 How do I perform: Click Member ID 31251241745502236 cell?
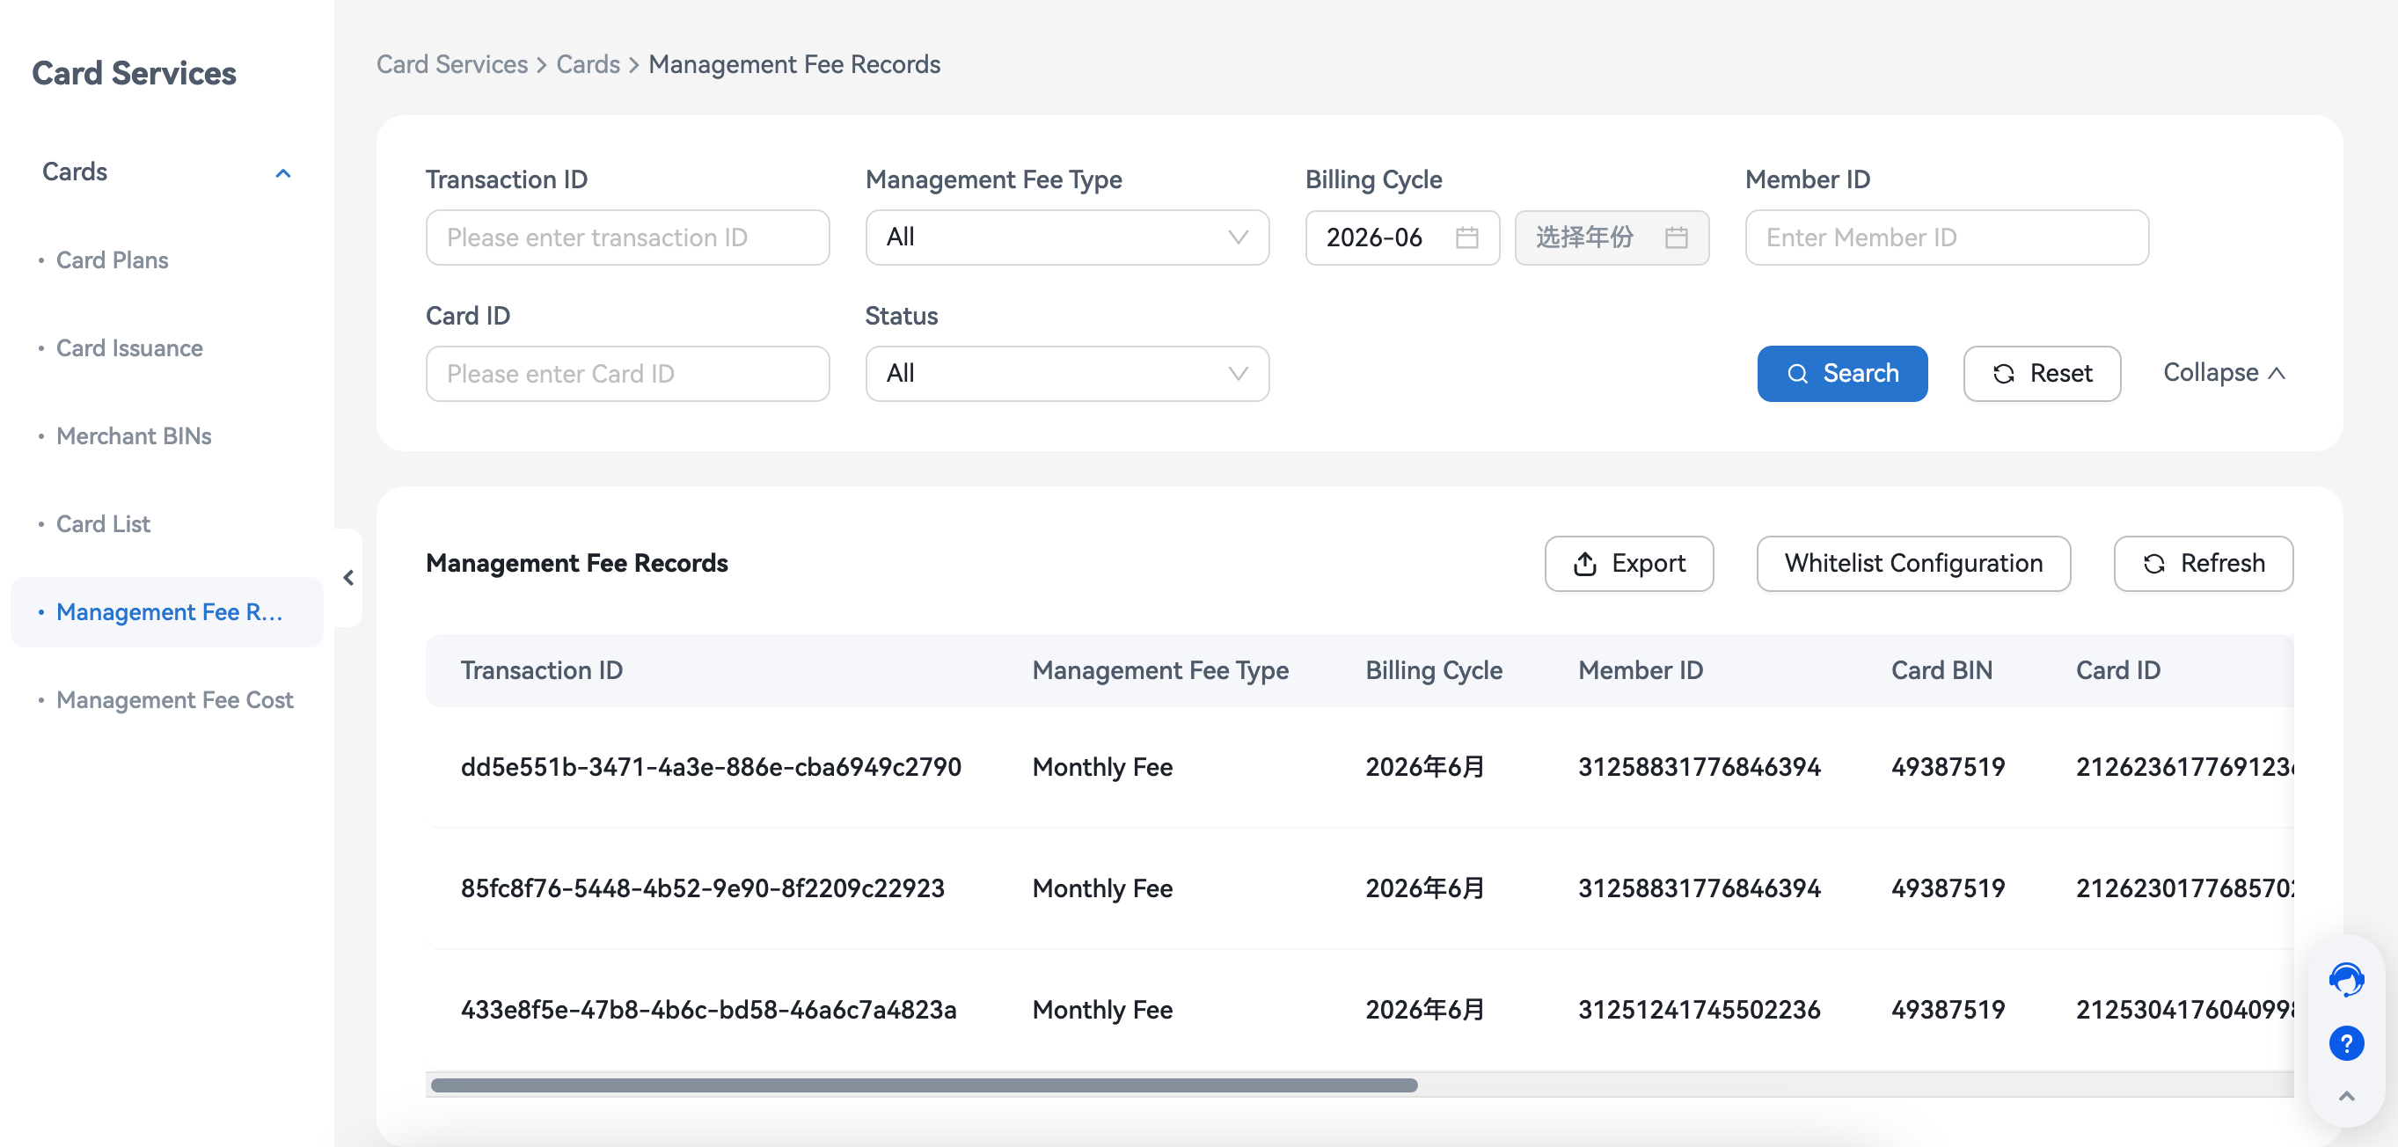pyautogui.click(x=1698, y=1008)
